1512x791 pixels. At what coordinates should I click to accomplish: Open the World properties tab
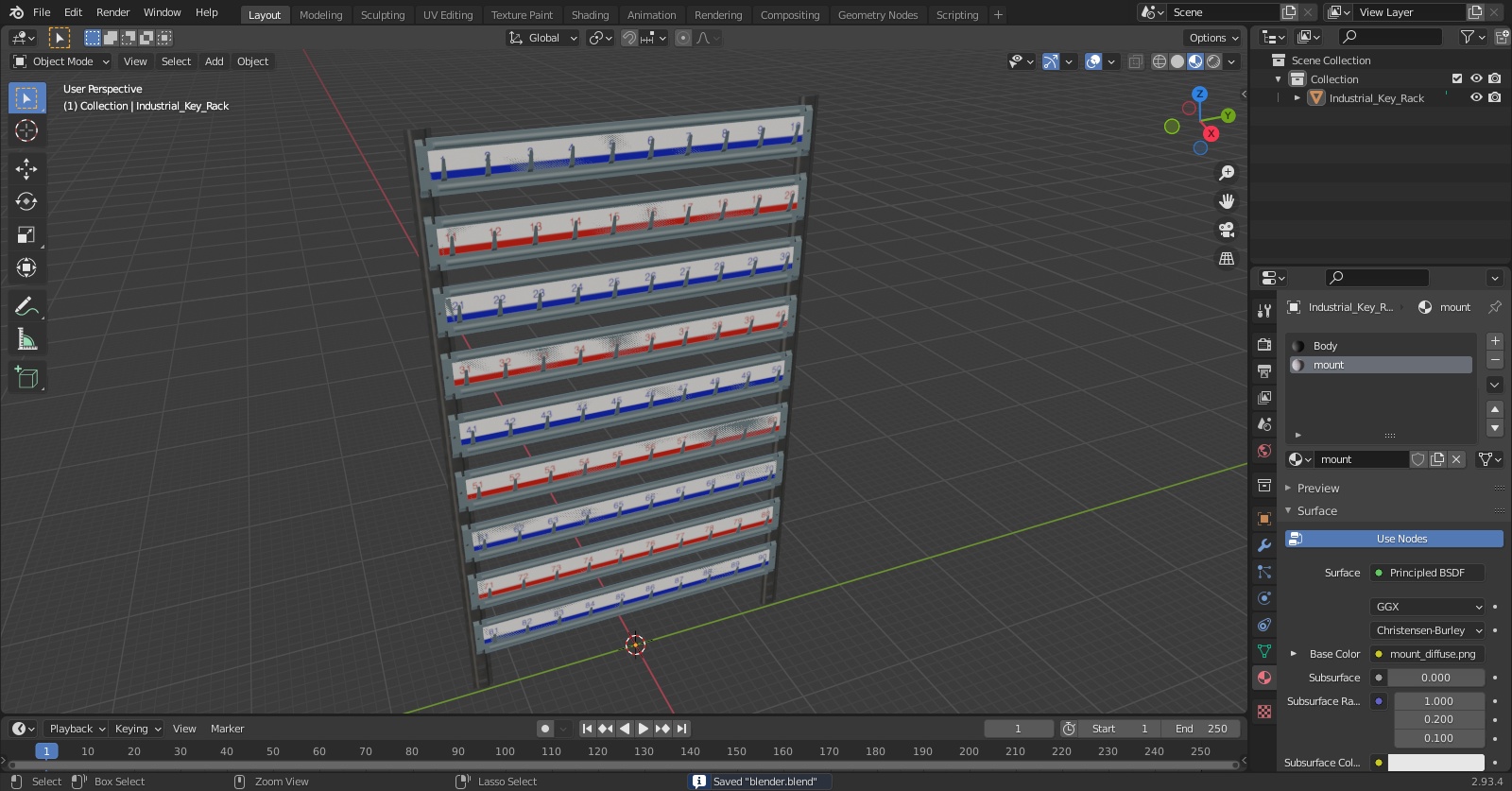click(1264, 450)
